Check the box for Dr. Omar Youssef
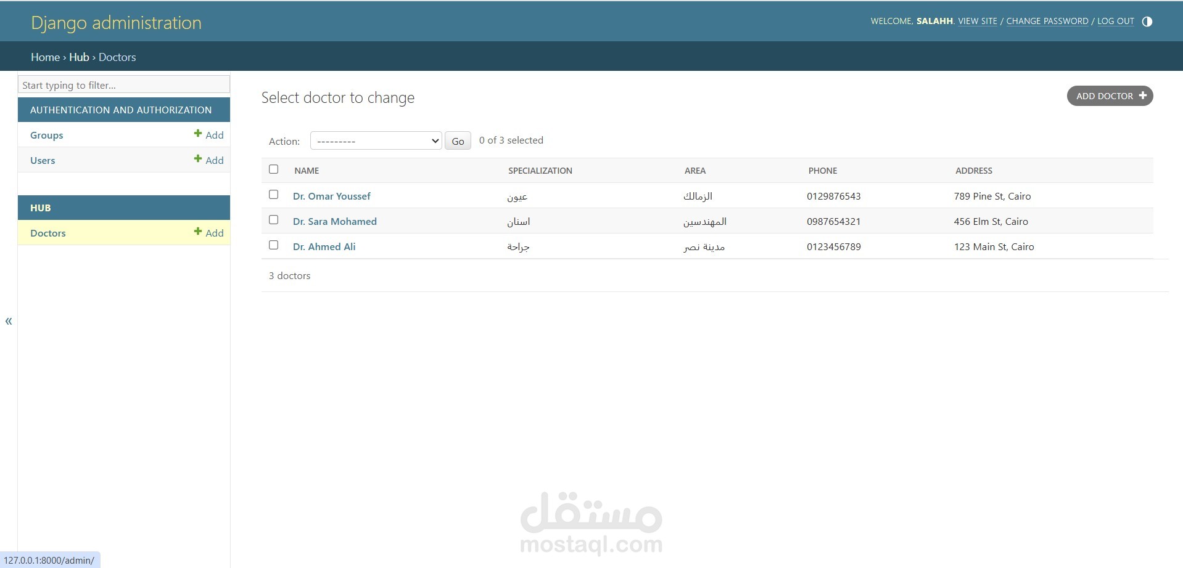Image resolution: width=1183 pixels, height=568 pixels. point(274,195)
